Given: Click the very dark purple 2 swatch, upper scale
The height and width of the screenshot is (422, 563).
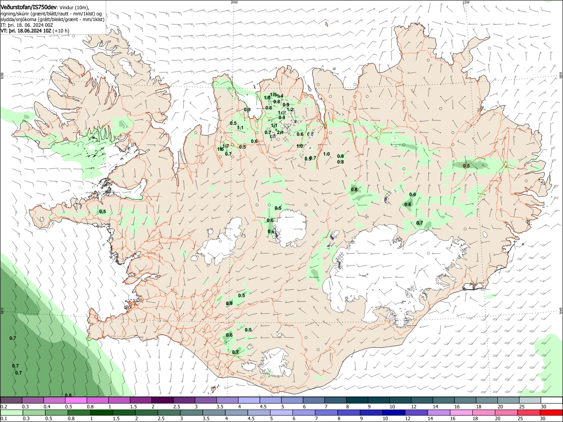Looking at the screenshot, I should [x=162, y=400].
